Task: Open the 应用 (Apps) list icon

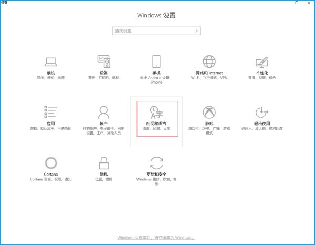Action: coord(50,112)
